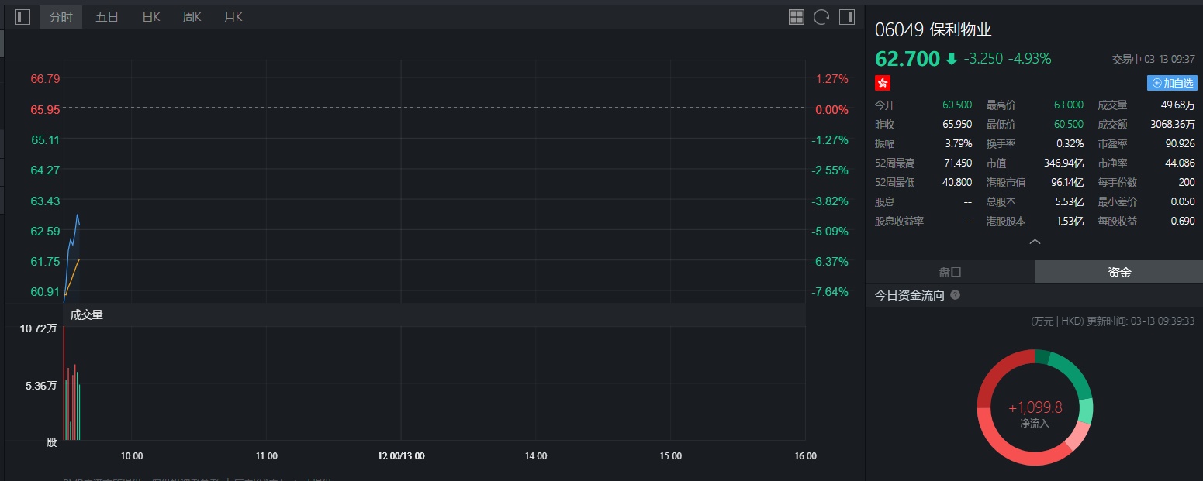Click the 港股股本 value 1.53亿
Image resolution: width=1203 pixels, height=481 pixels.
[1070, 221]
